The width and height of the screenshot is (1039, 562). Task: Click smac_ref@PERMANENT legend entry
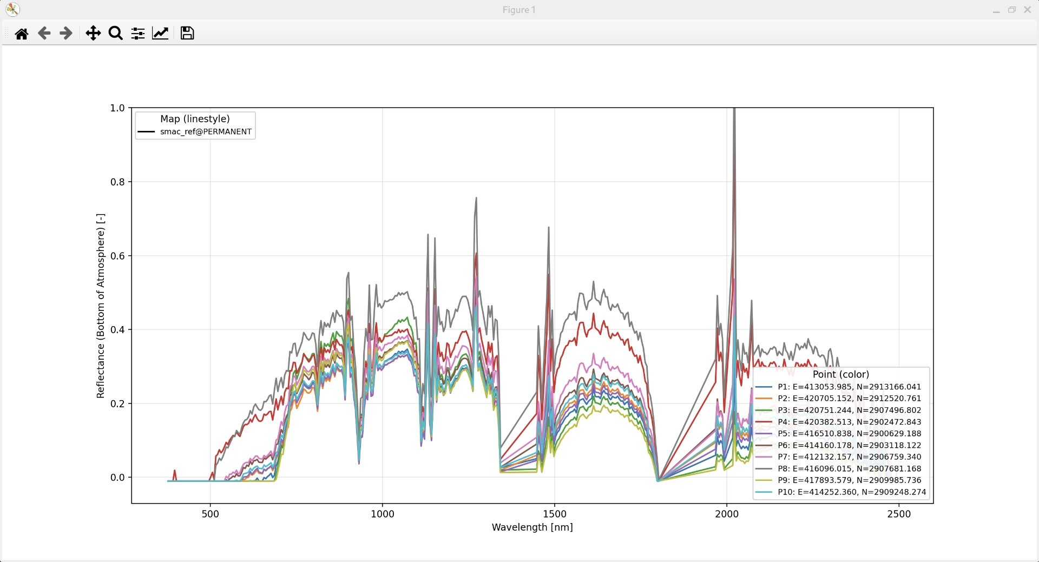click(x=206, y=131)
